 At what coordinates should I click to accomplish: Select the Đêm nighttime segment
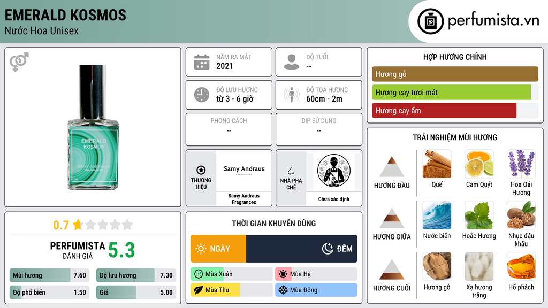click(302, 249)
